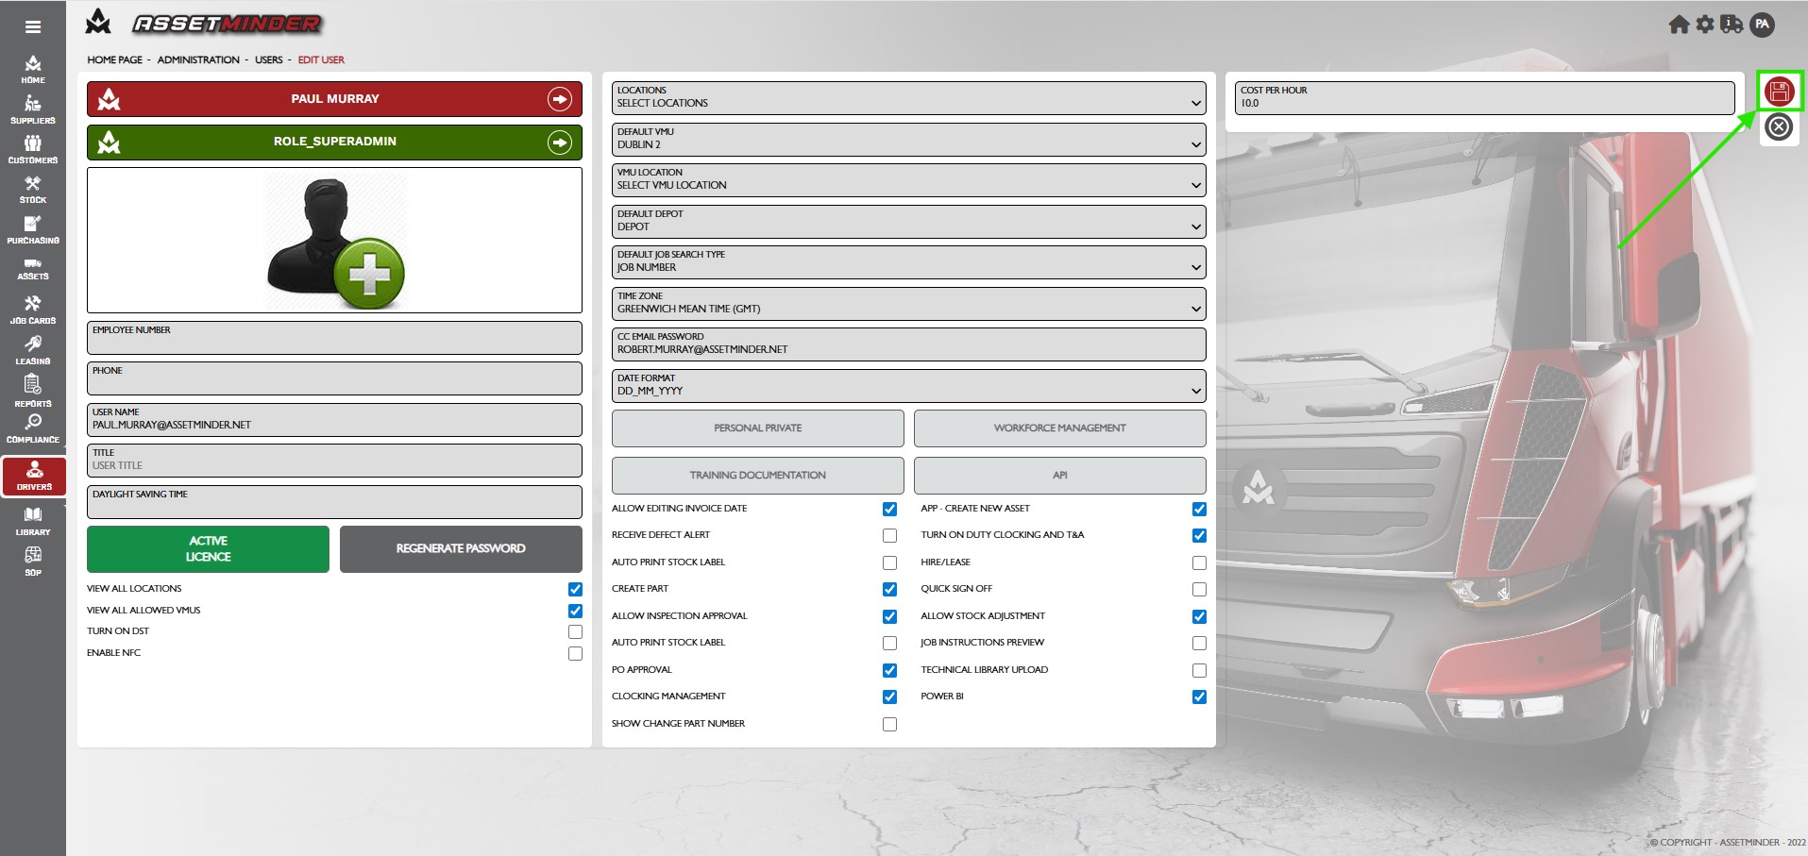Image resolution: width=1808 pixels, height=856 pixels.
Task: Click the Training Documentation button
Action: pos(757,476)
